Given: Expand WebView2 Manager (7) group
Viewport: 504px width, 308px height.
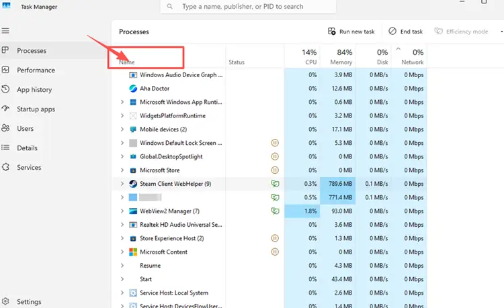Looking at the screenshot, I should pos(122,211).
